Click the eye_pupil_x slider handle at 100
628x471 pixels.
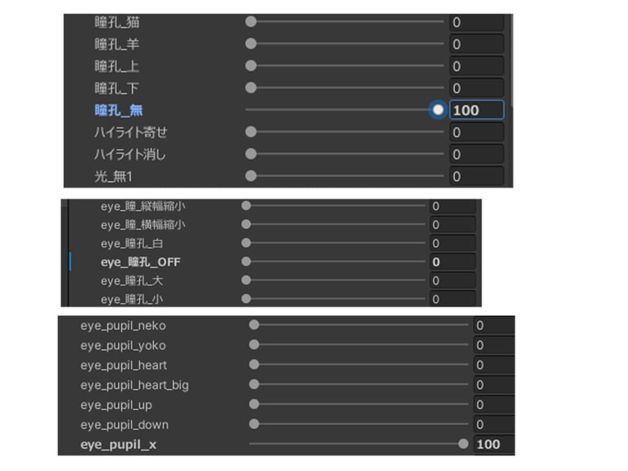[463, 444]
